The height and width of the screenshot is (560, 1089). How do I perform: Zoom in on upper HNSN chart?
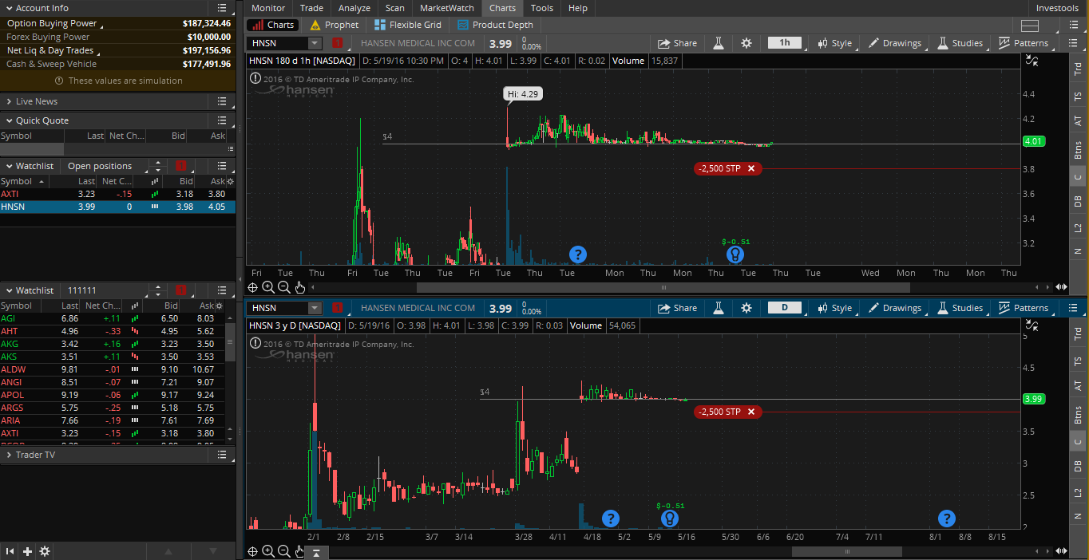pos(268,287)
